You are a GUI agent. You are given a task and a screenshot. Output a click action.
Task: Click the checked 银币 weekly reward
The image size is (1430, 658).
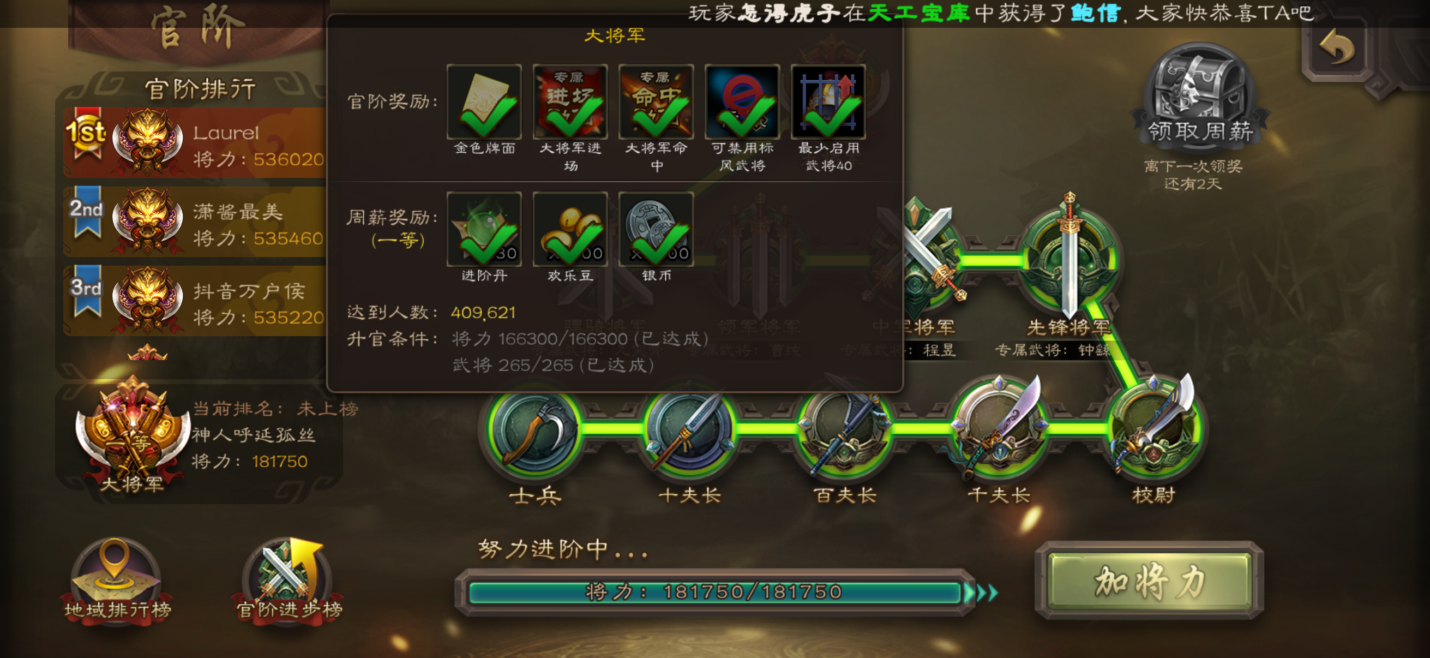coord(656,229)
